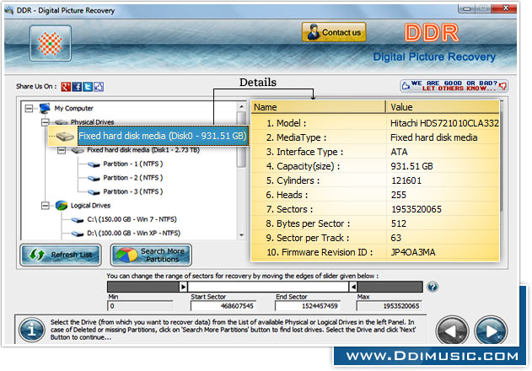Select Partition - 1 (NTFS)

pos(133,164)
